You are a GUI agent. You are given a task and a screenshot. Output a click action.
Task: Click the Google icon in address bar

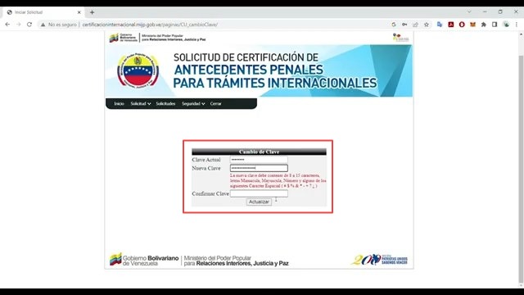394,25
